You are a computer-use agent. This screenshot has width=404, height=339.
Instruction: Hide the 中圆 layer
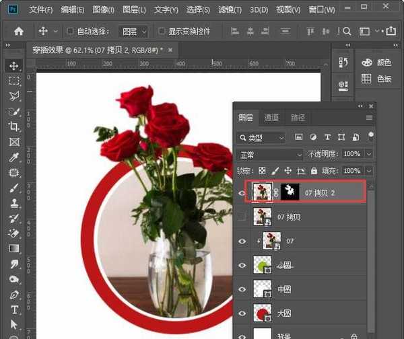pyautogui.click(x=242, y=290)
